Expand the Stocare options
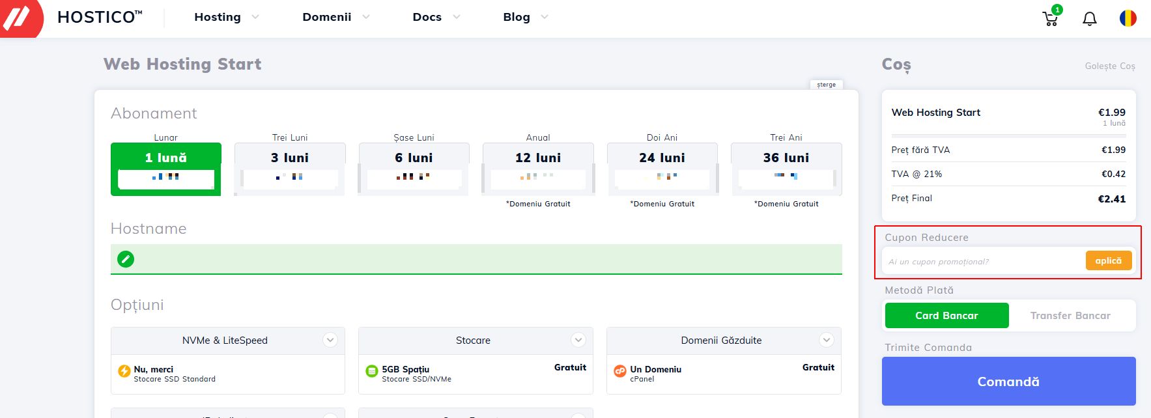1151x418 pixels. pyautogui.click(x=578, y=340)
